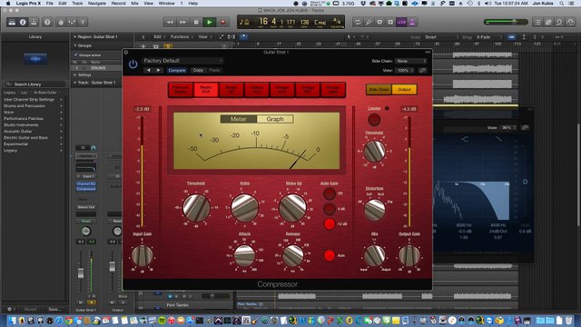Switch display to Meter view

click(x=238, y=119)
